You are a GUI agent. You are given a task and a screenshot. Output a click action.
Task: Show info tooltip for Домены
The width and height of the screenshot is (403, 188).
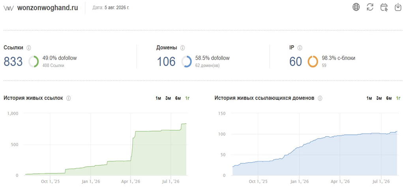182,48
